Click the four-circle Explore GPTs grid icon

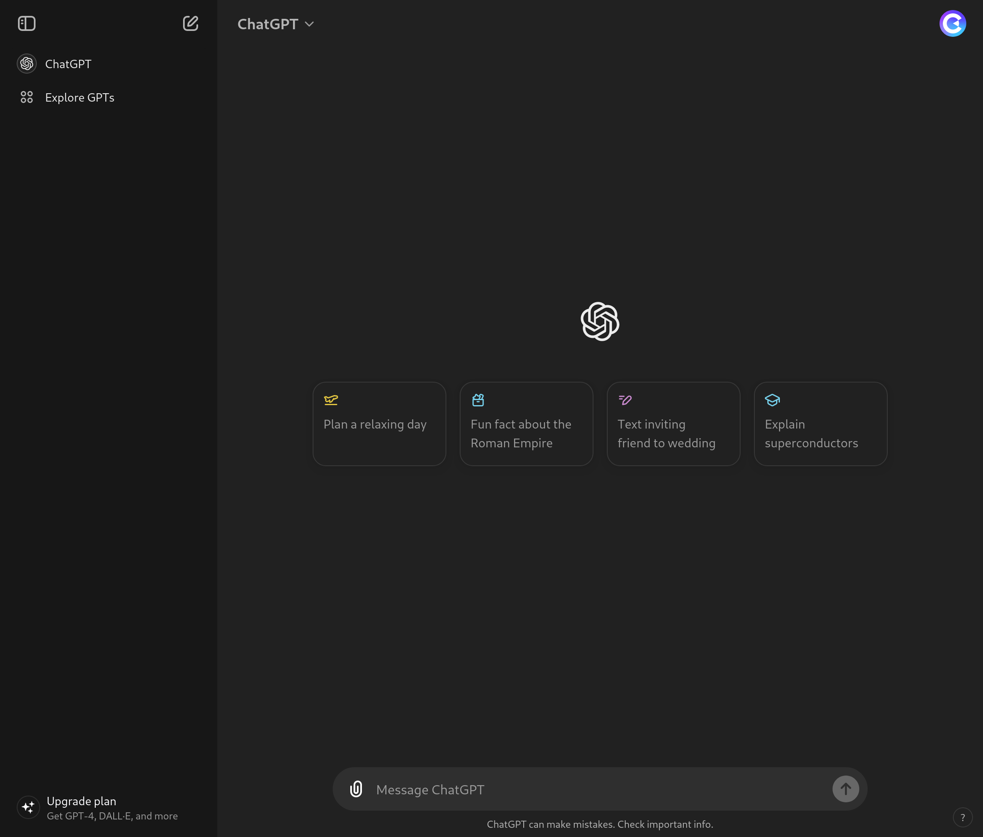click(27, 97)
